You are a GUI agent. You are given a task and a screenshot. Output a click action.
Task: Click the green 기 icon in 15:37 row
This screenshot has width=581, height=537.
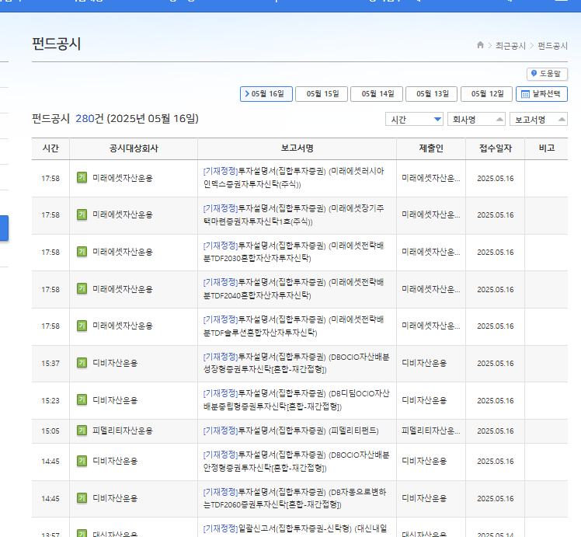(82, 363)
